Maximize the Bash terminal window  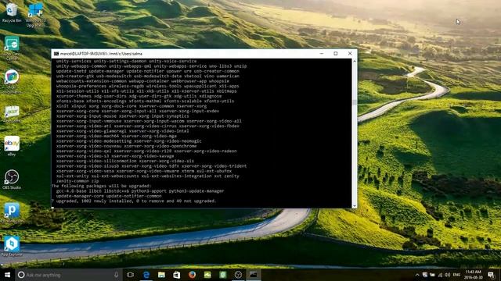tap(336, 54)
